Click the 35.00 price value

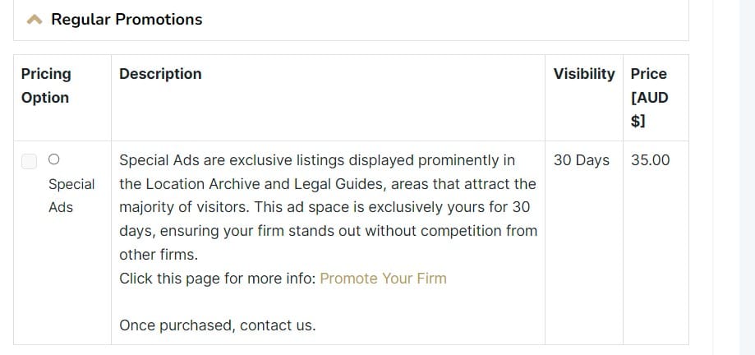650,160
